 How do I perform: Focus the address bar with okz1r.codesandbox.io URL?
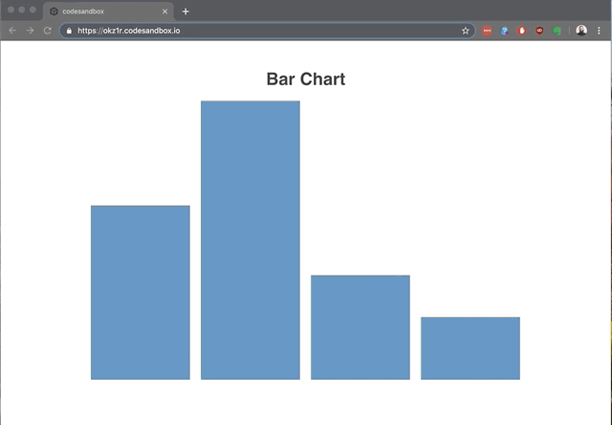267,31
